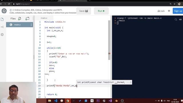
Task: Click the declaration int i,nn,pn,n;
Action: 55,31
